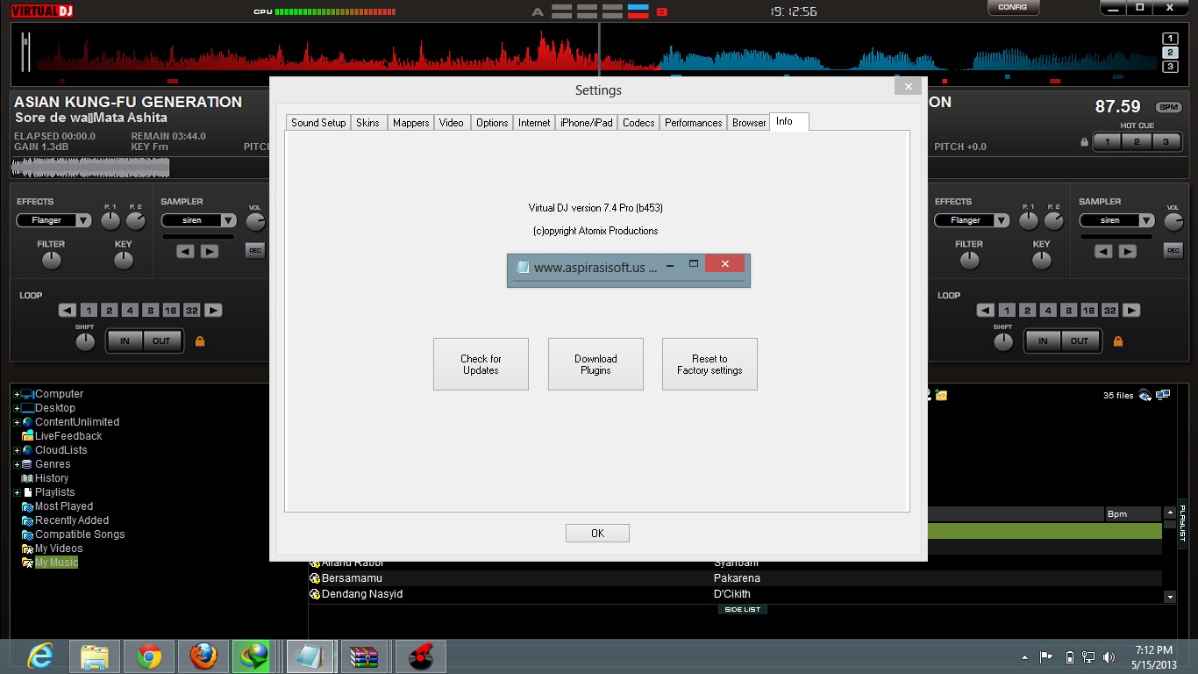Click the volume speaker icon in system tray

pyautogui.click(x=1109, y=656)
